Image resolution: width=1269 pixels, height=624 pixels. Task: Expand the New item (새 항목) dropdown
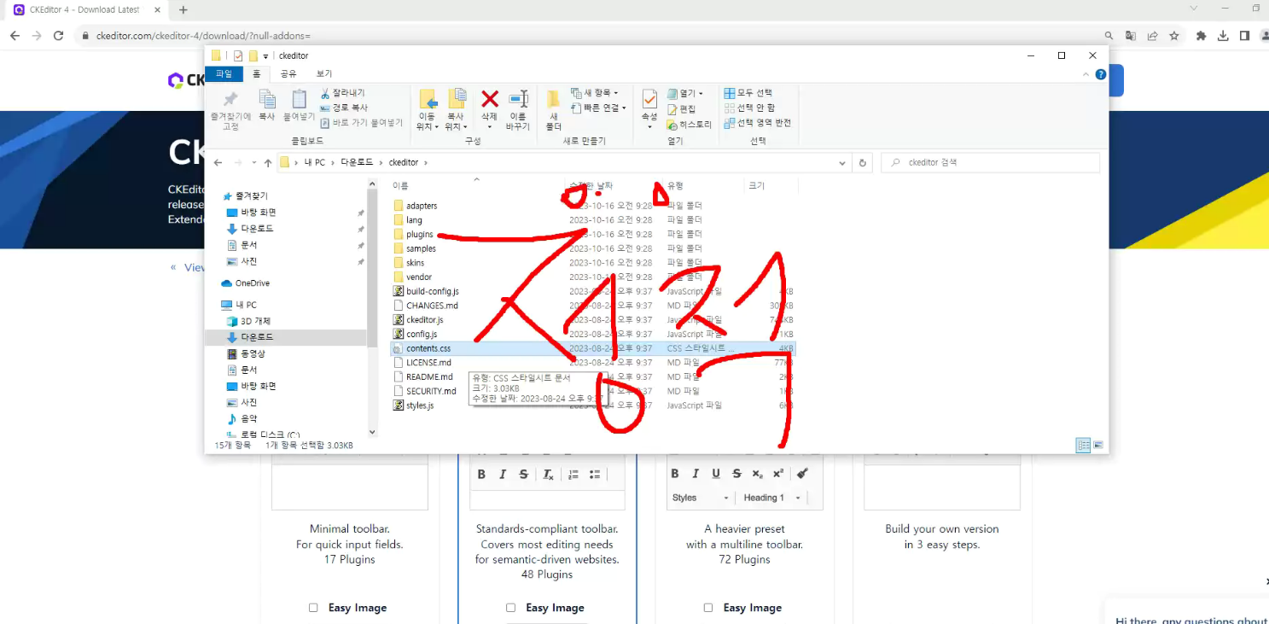coord(595,92)
